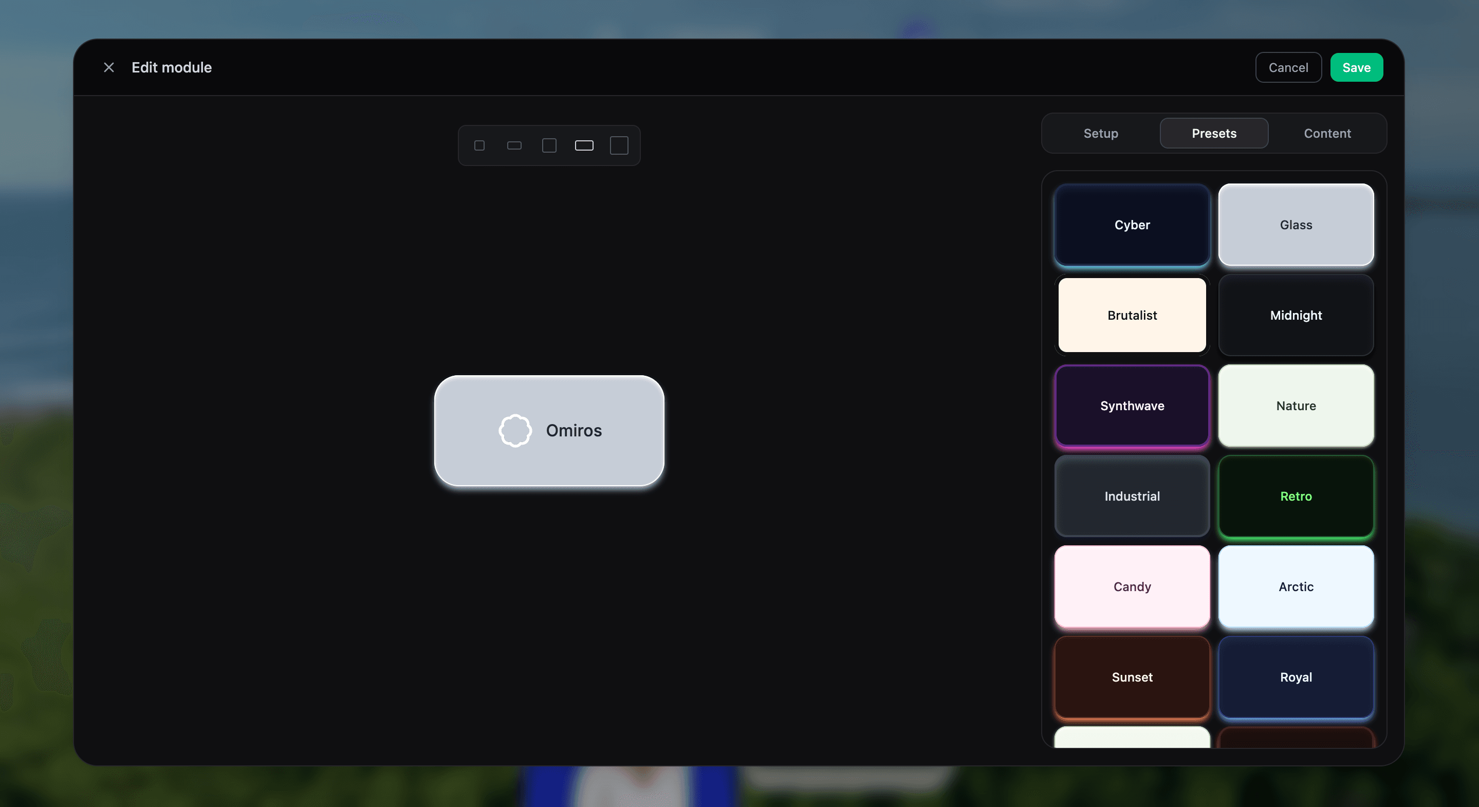The height and width of the screenshot is (807, 1479).
Task: Select the highlighted wide rectangle size icon
Action: click(584, 145)
